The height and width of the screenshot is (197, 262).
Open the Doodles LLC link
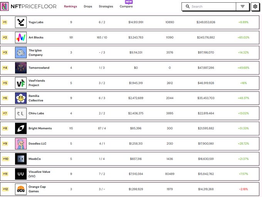[x=37, y=144]
